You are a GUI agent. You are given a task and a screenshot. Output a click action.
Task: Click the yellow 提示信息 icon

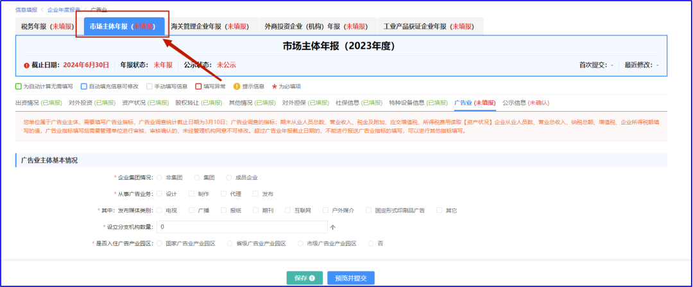tap(236, 86)
